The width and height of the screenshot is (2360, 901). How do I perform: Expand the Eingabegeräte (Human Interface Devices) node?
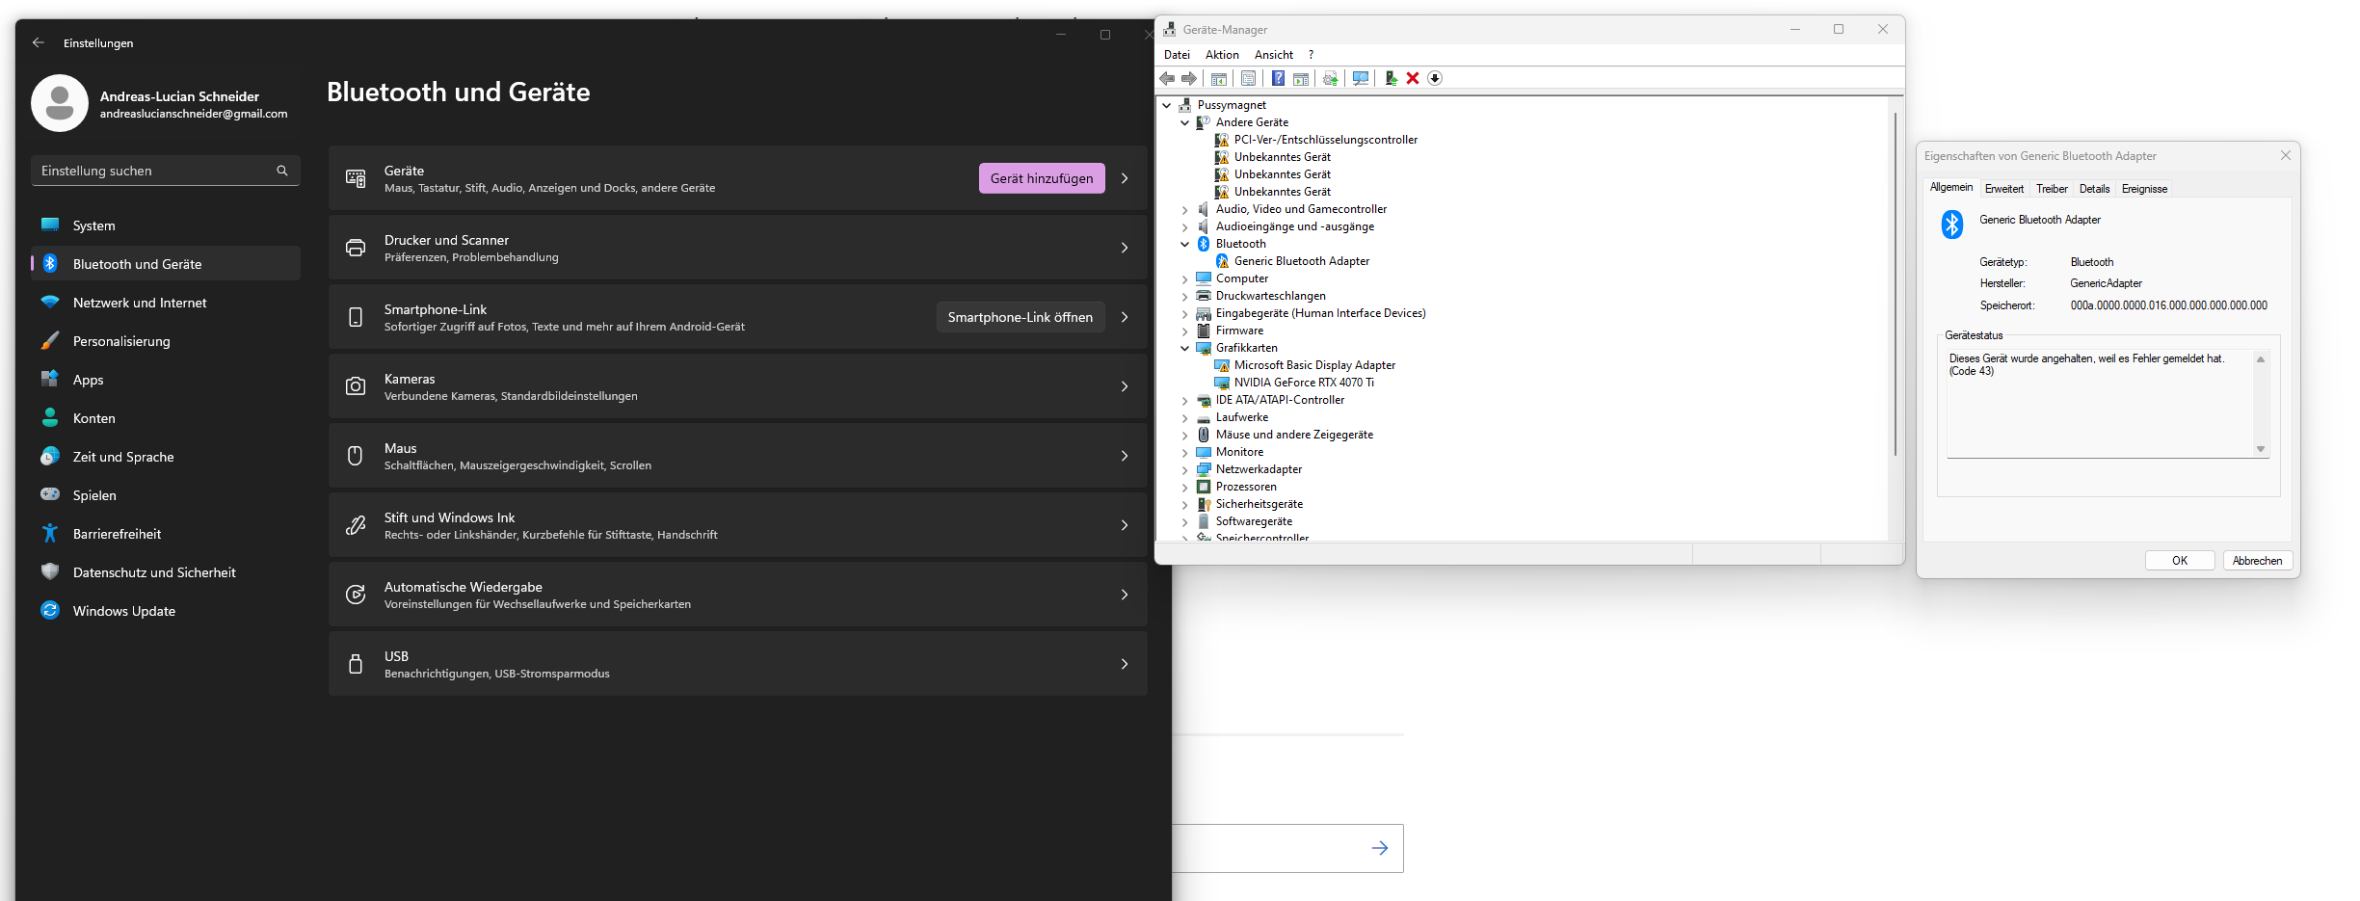(1185, 313)
